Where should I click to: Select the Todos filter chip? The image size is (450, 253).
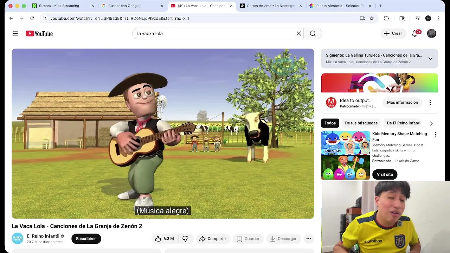[x=330, y=123]
